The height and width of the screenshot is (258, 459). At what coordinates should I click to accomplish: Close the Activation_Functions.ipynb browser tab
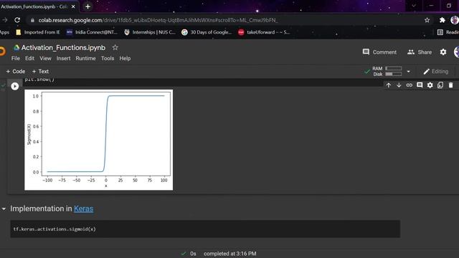coord(73,6)
